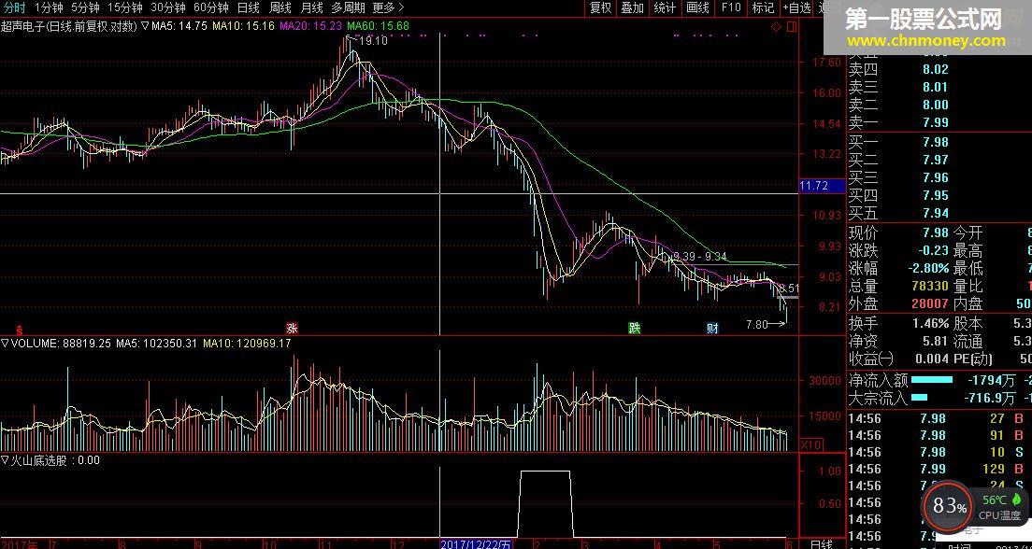
Task: Select the 5分钟 period tab
Action: pos(84,7)
